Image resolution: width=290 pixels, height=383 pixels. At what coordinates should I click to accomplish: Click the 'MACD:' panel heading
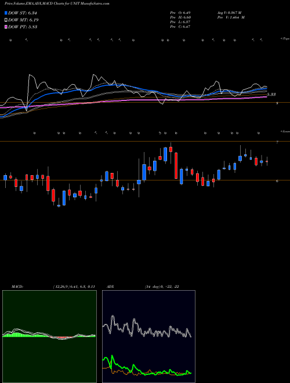pyautogui.click(x=17, y=287)
